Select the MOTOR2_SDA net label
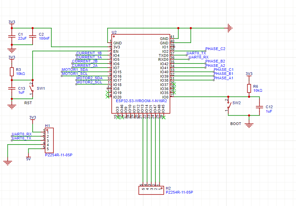Screen dimensions: 296x206 (x=89, y=78)
